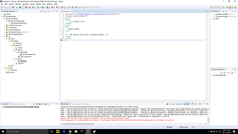The width and height of the screenshot is (238, 134).
Task: Open Microsoft Edge from the taskbar
Action: point(64,132)
